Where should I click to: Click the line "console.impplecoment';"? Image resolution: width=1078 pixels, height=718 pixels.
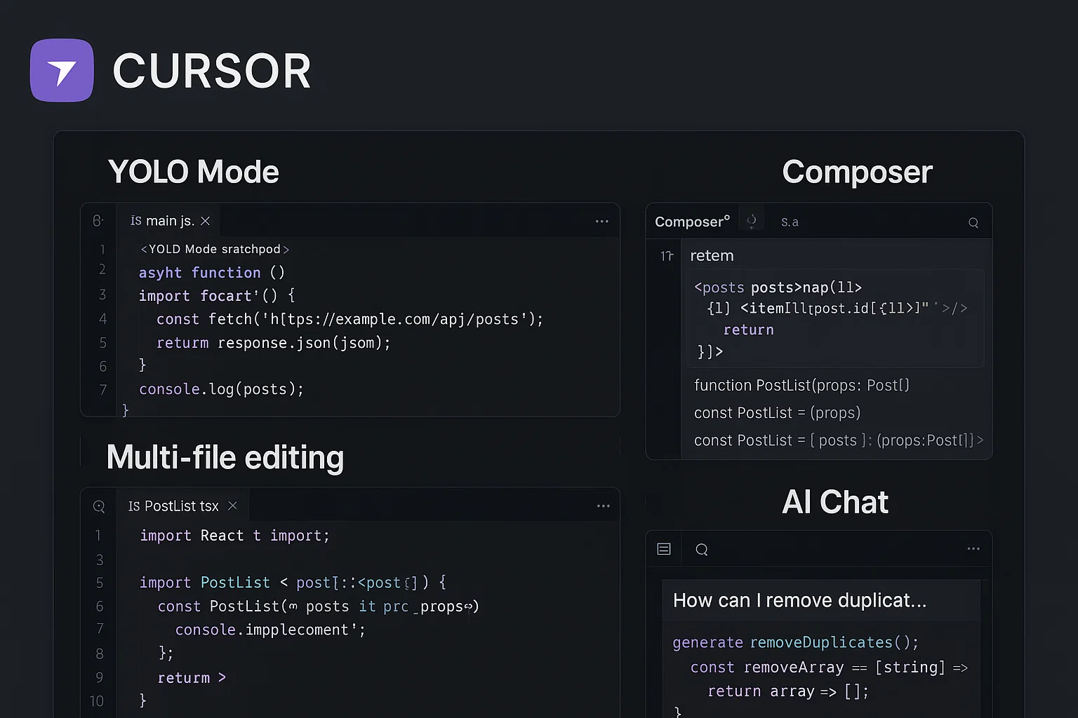pos(270,630)
